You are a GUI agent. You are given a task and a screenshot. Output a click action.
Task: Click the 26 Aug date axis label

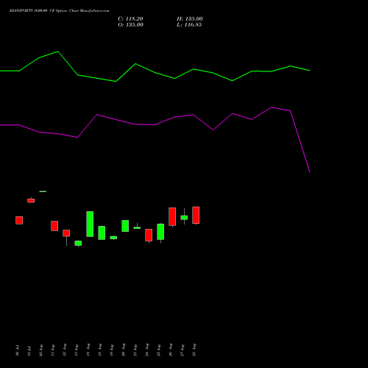coord(170,350)
